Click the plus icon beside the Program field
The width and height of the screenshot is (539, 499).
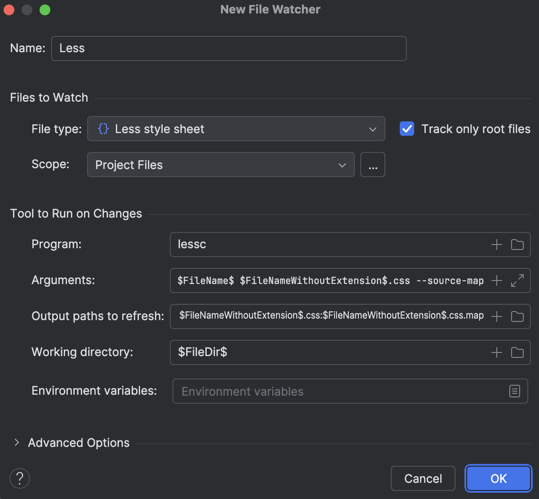pos(496,245)
